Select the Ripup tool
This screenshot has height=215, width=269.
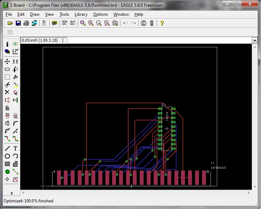click(15, 139)
